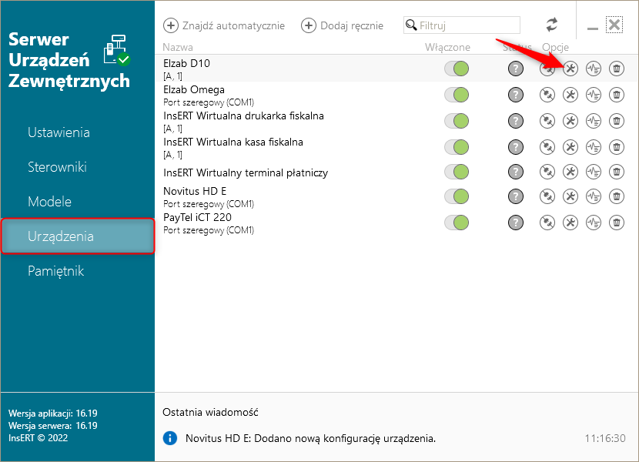Click Dodaj ręcznie to add device

tap(342, 25)
